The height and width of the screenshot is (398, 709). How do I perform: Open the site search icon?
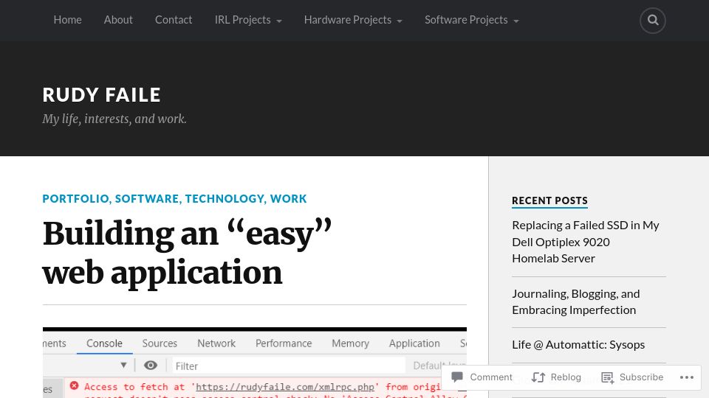[652, 21]
